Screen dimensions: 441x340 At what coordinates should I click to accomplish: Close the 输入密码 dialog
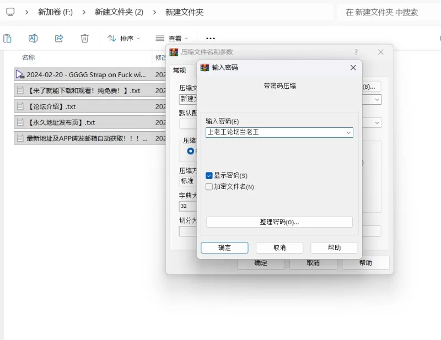(353, 67)
